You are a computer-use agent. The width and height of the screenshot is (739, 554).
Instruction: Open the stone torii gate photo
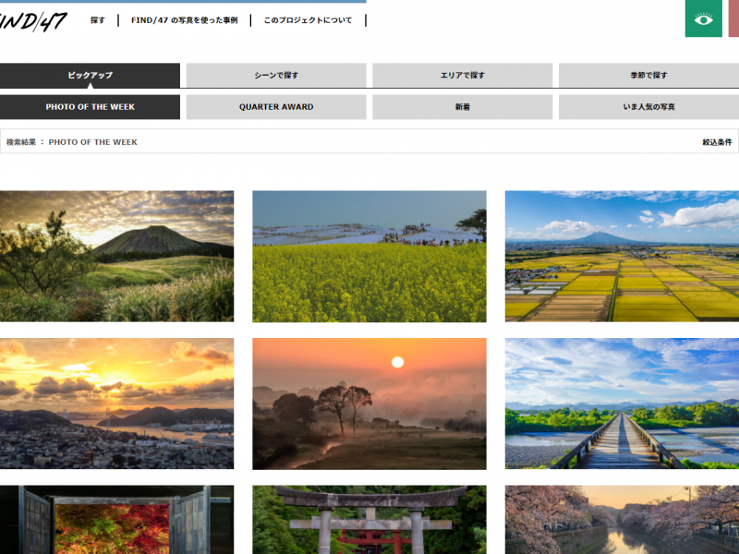[x=369, y=520]
